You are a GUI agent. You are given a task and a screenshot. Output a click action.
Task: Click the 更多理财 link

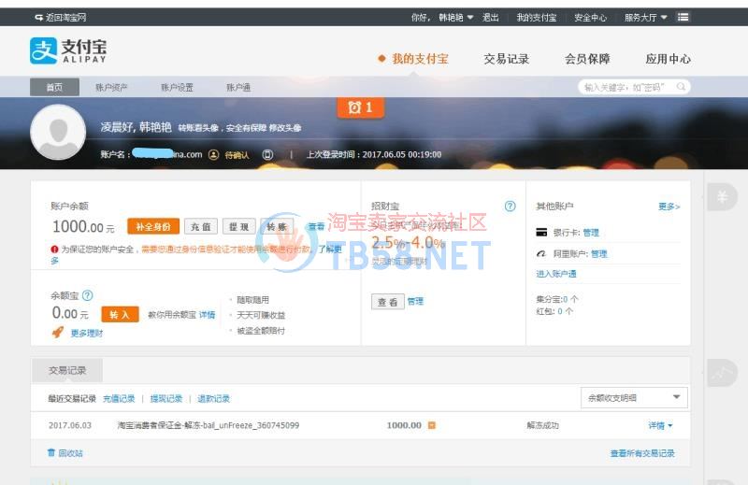point(86,333)
